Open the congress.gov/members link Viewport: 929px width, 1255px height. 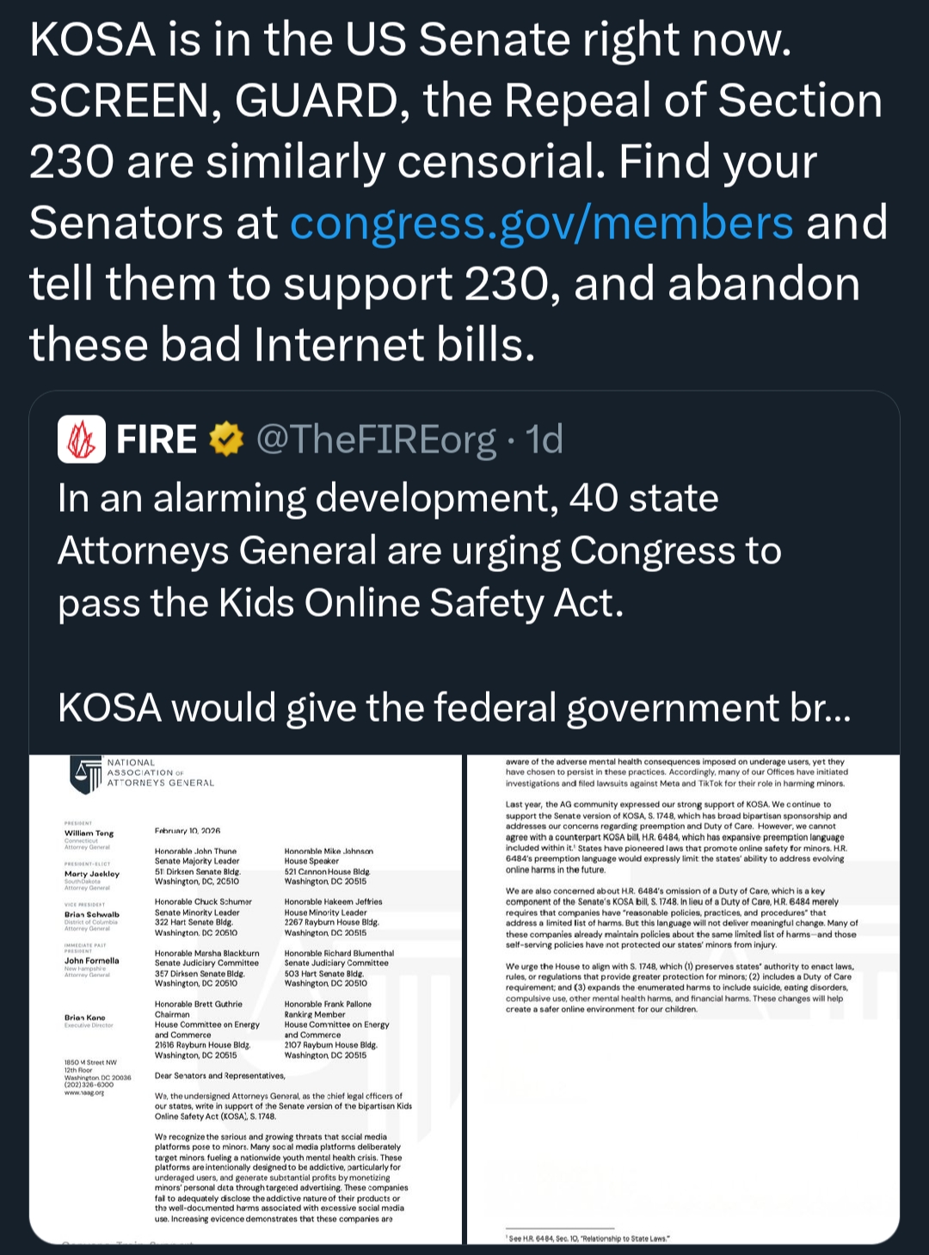541,223
